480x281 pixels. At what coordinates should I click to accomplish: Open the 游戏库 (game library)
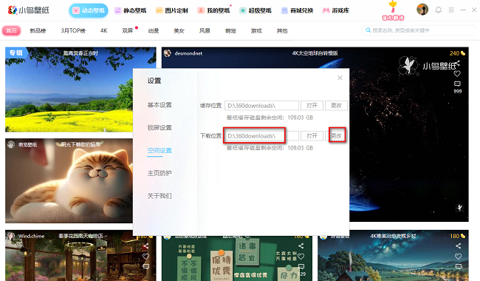coord(336,10)
